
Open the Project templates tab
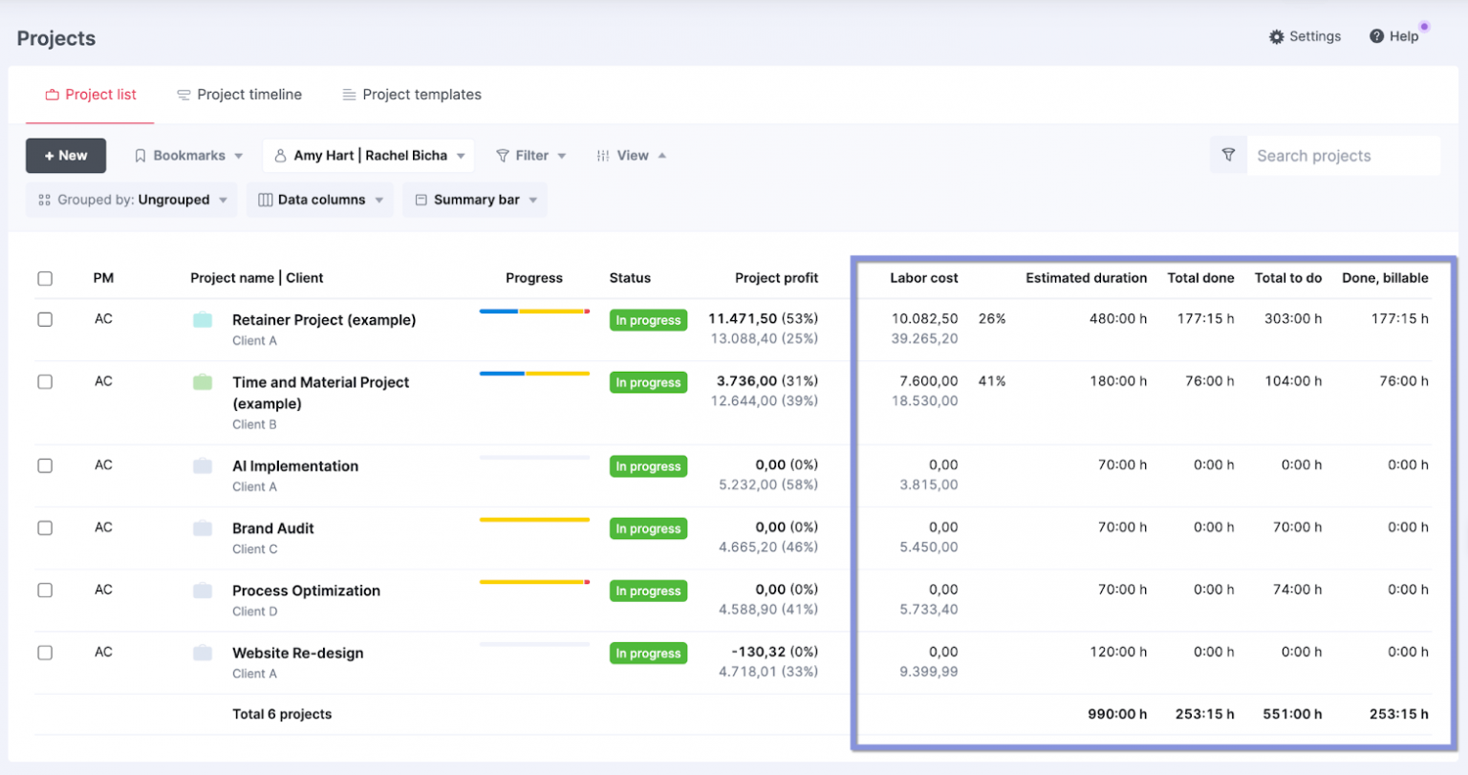click(412, 95)
